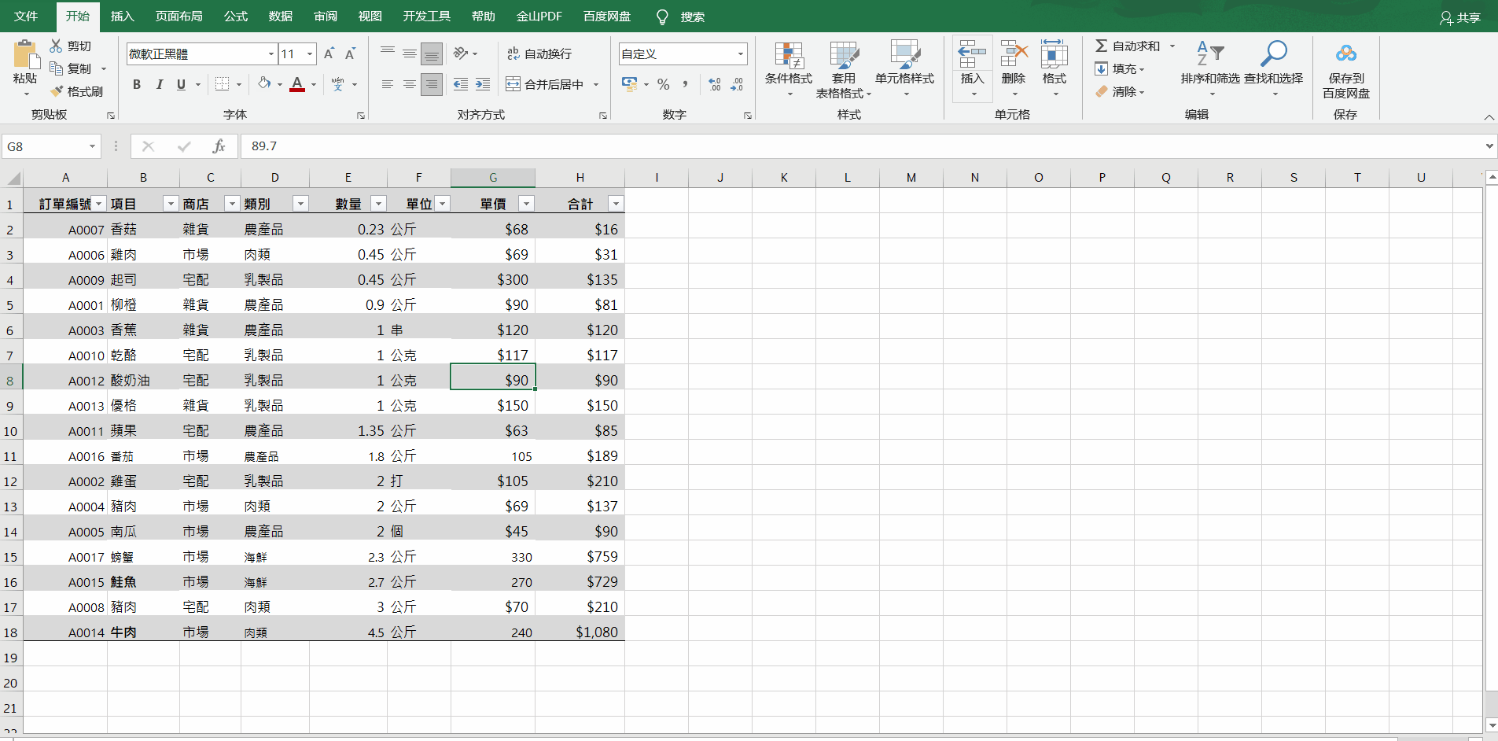Toggle left text alignment
1498x741 pixels.
[x=388, y=84]
